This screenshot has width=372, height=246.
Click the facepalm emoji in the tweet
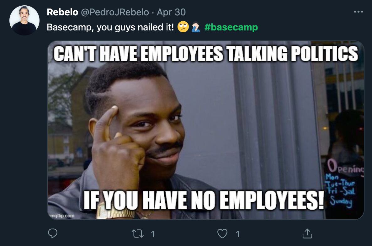[196, 27]
